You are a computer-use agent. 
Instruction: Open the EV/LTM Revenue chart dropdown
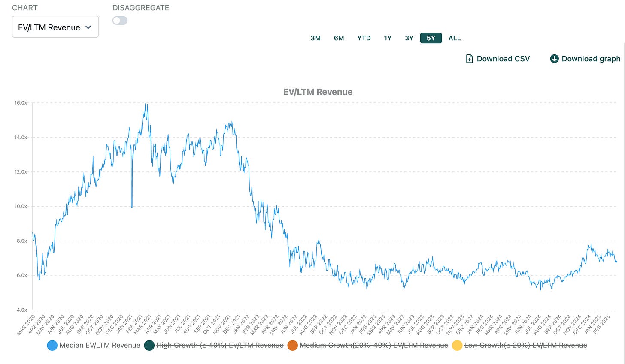55,27
